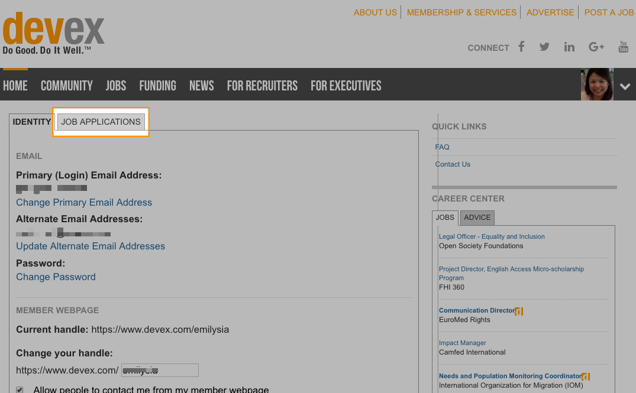Open the Contact Us quick link
636x393 pixels.
point(453,164)
